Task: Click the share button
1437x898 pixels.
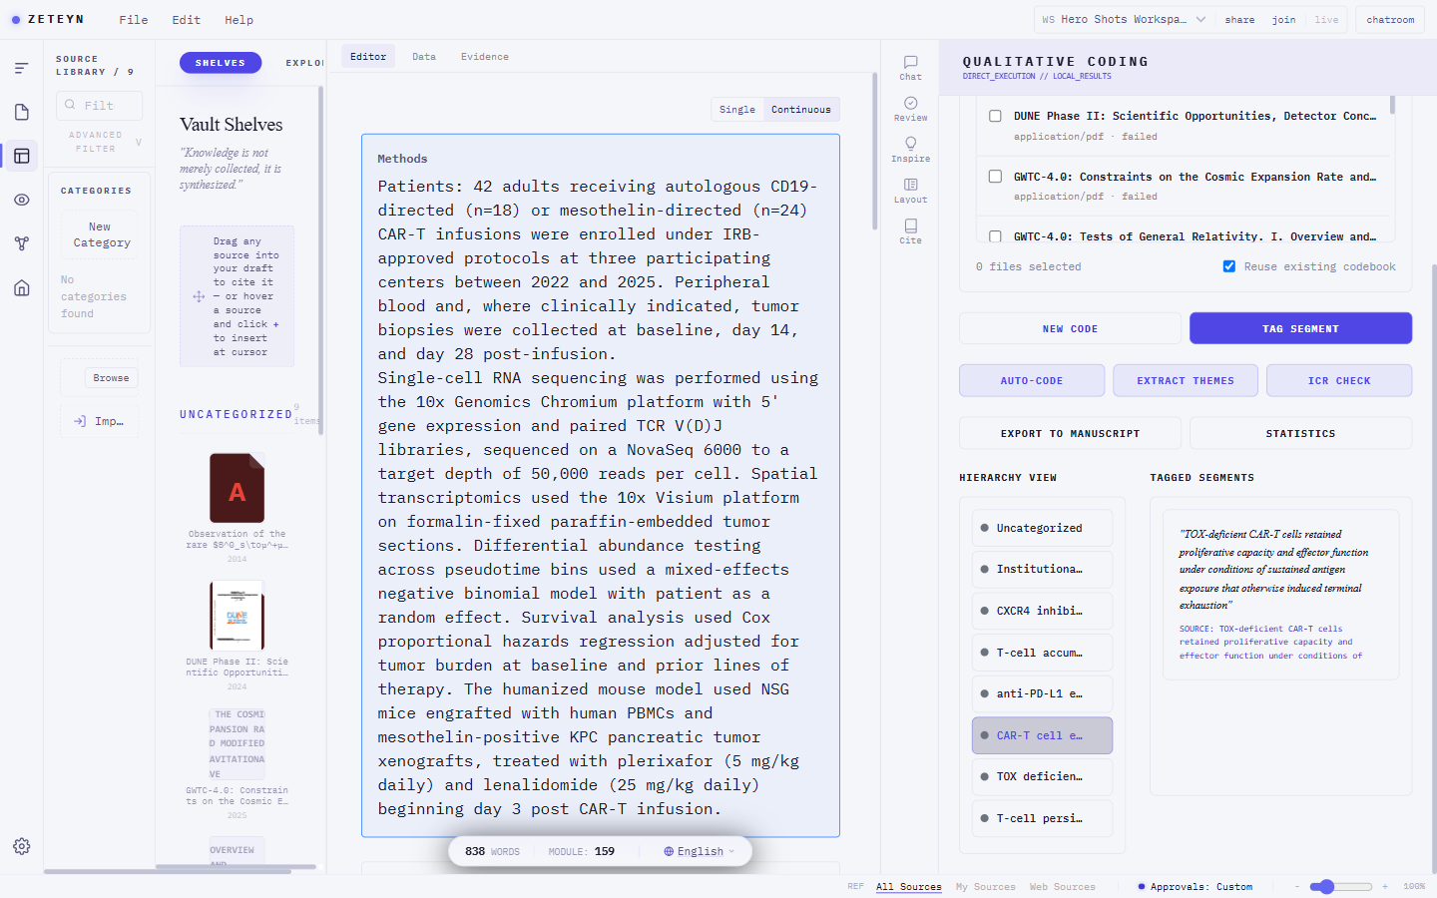Action: point(1239,20)
